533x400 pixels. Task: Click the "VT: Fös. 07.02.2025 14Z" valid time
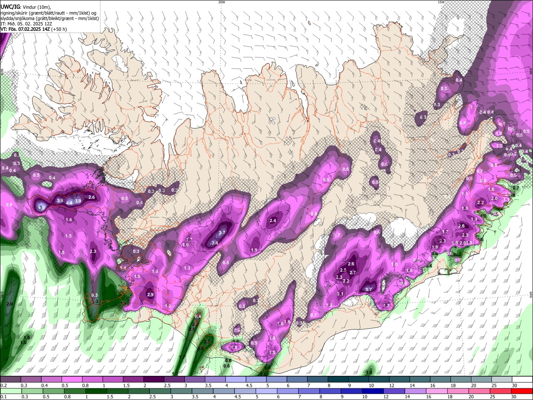[25, 29]
